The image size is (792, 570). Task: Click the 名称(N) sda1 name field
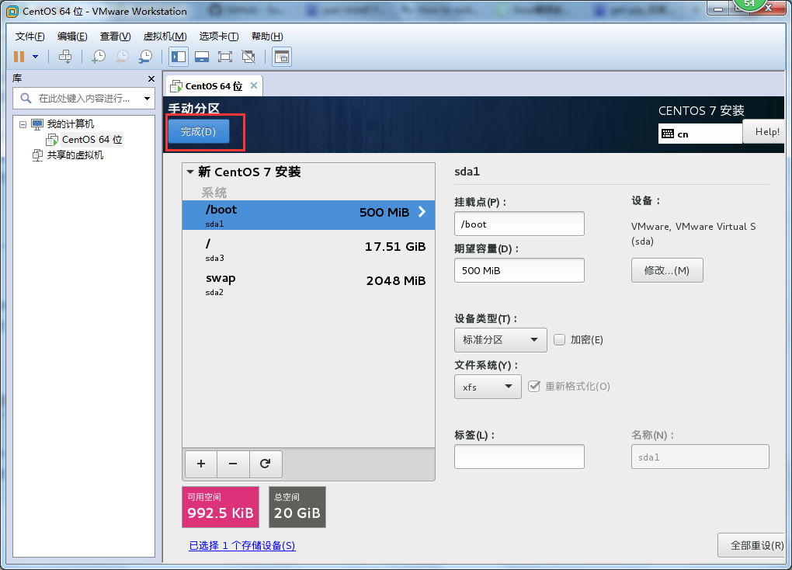(700, 457)
